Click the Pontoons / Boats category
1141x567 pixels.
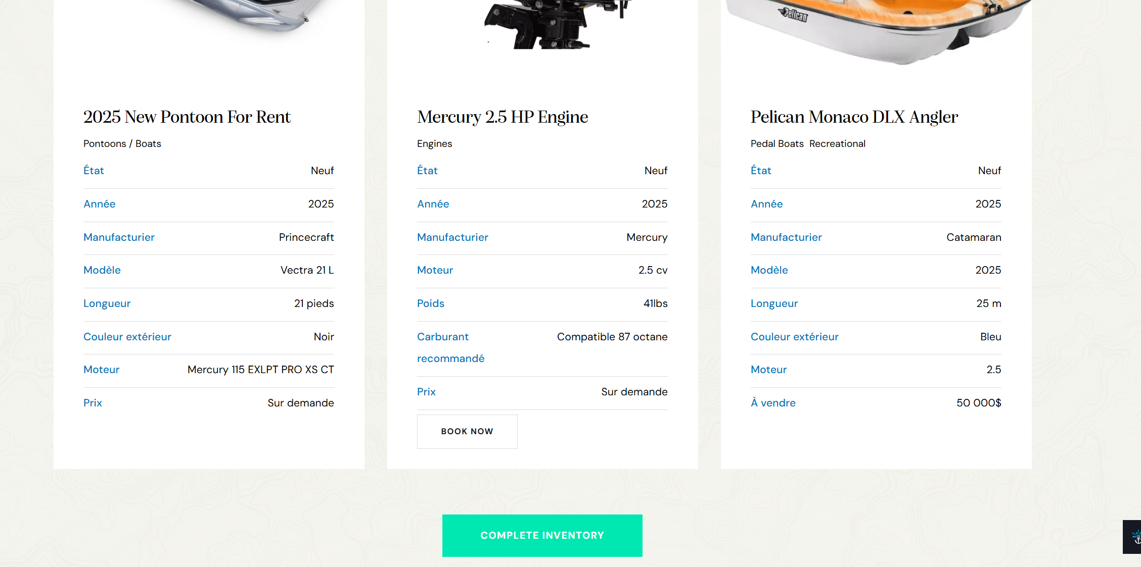tap(122, 144)
